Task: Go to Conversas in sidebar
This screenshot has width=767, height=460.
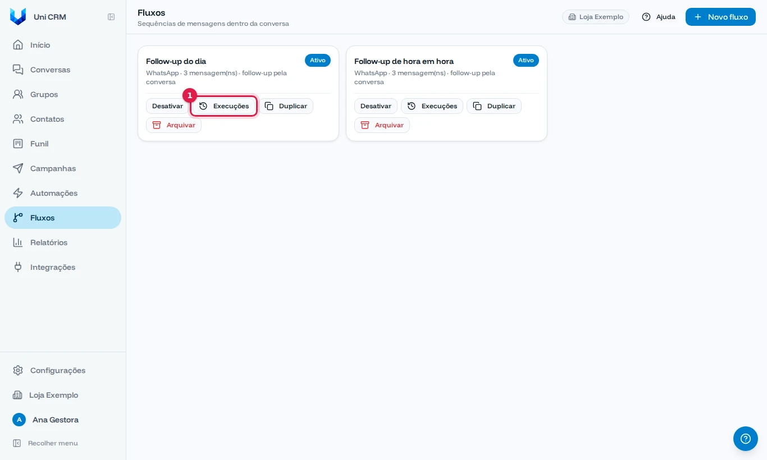Action: (63, 70)
